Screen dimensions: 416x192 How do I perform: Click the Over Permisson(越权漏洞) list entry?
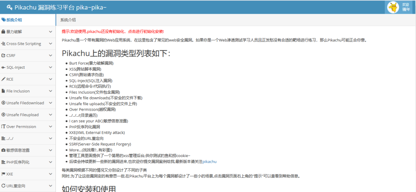tap(92, 109)
